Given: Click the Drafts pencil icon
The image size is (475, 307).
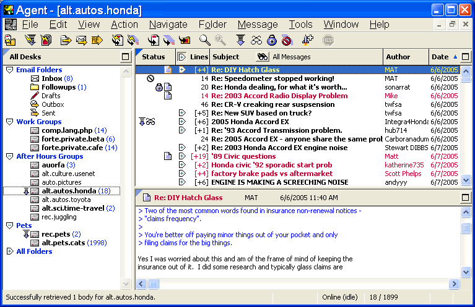Looking at the screenshot, I should pos(35,96).
